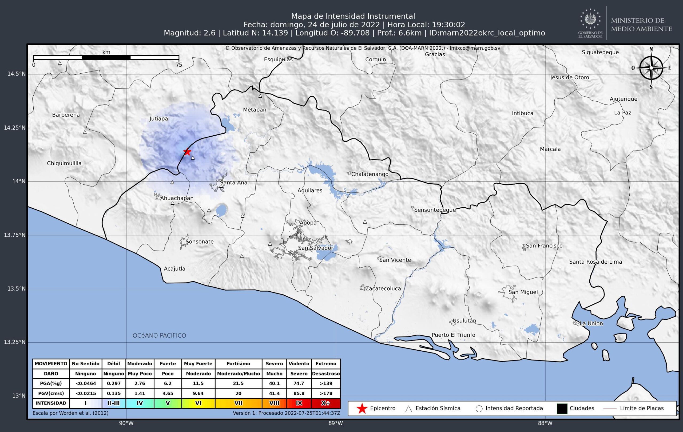This screenshot has height=432, width=683.
Task: Click the Intensidad Reportada circle in the legend
Action: (479, 409)
